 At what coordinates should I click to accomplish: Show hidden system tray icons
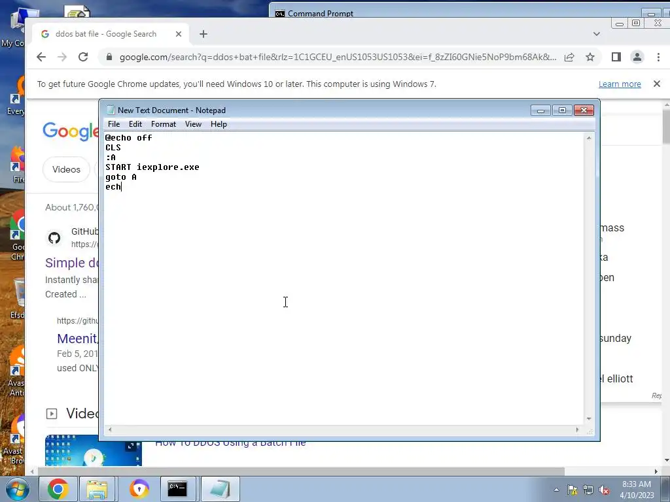[556, 490]
